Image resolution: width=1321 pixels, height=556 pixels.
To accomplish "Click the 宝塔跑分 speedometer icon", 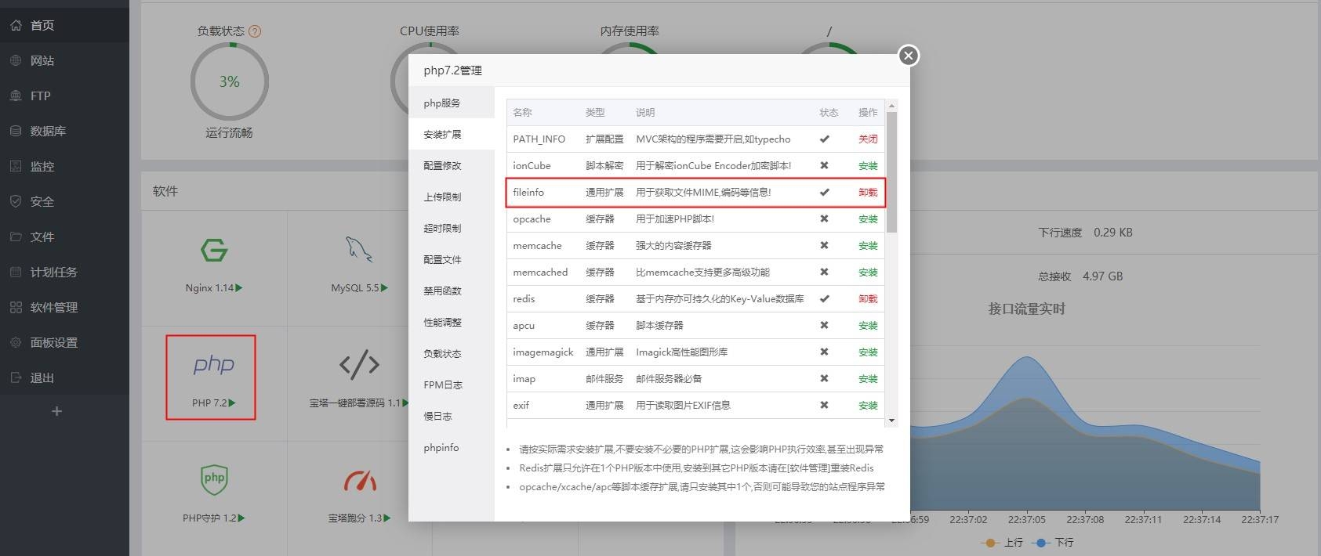I will pyautogui.click(x=360, y=480).
